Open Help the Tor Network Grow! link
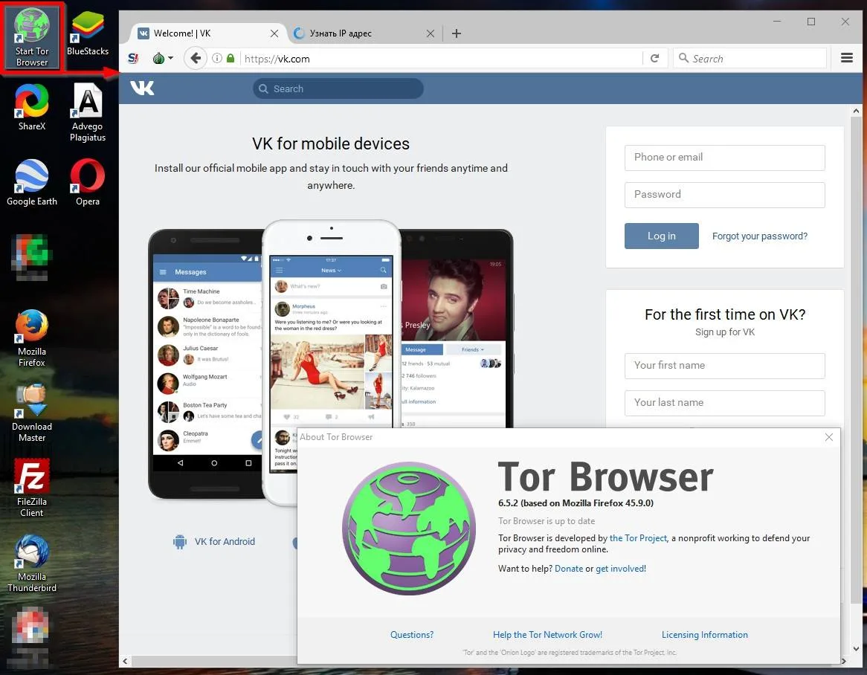The height and width of the screenshot is (675, 867). [x=547, y=635]
